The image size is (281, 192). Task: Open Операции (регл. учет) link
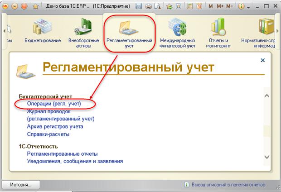tap(54, 104)
